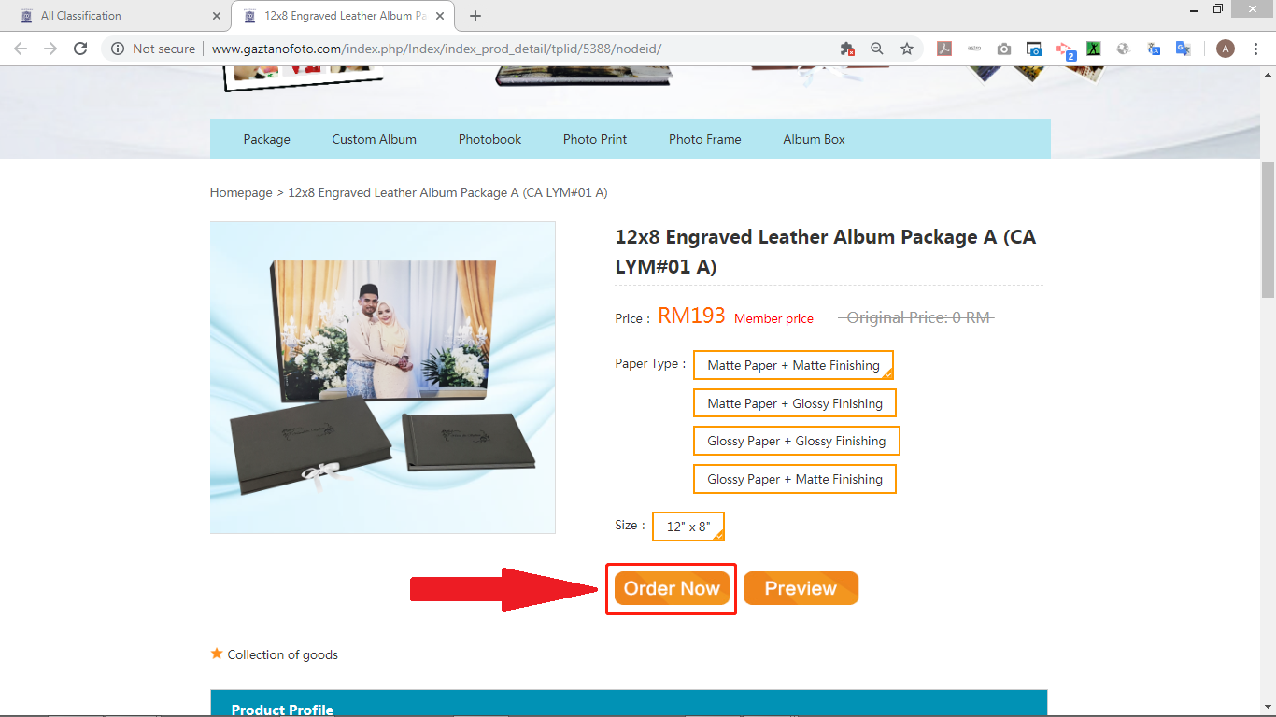Click the Preview button

pyautogui.click(x=801, y=588)
